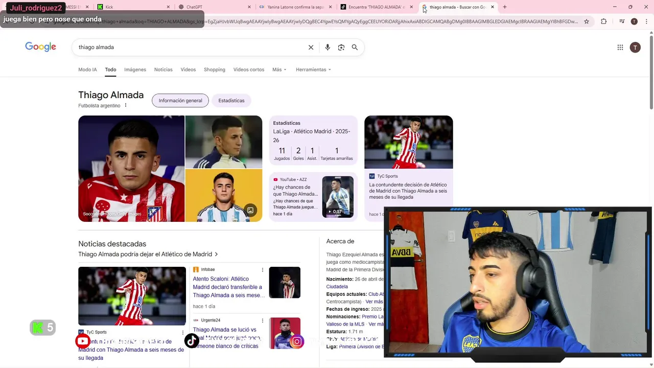Open the browser extensions puzzle icon
Image resolution: width=654 pixels, height=368 pixels.
point(603,21)
